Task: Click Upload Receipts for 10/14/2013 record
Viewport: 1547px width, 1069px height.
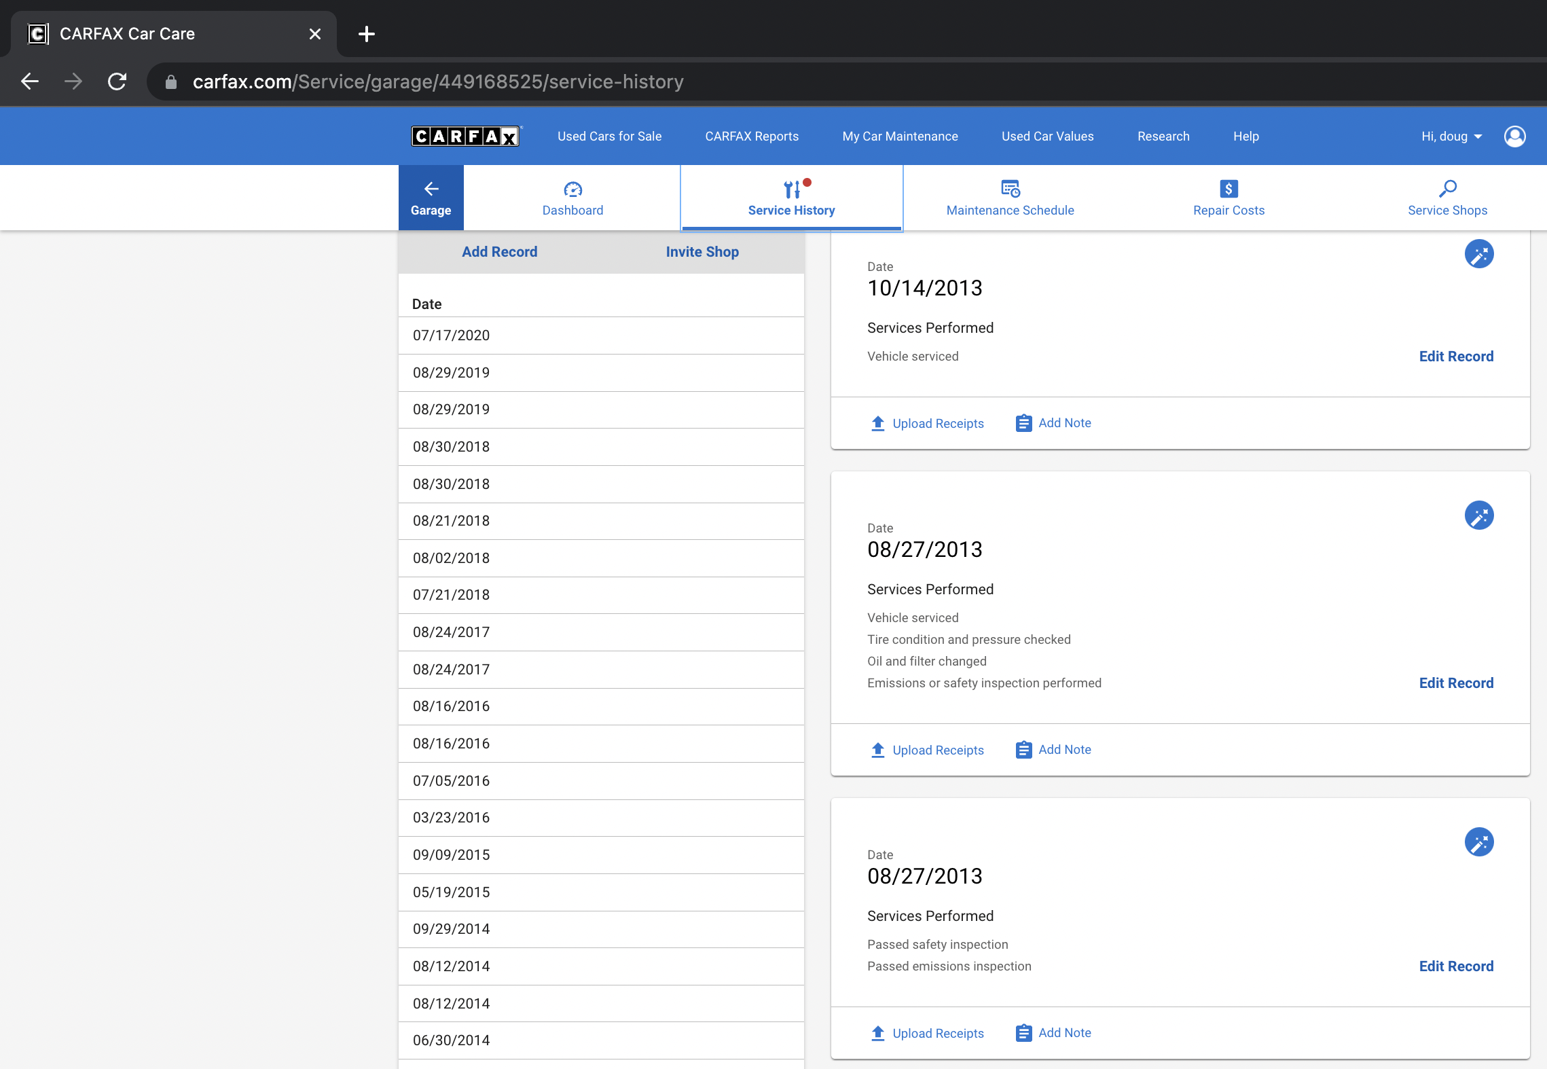Action: [927, 423]
